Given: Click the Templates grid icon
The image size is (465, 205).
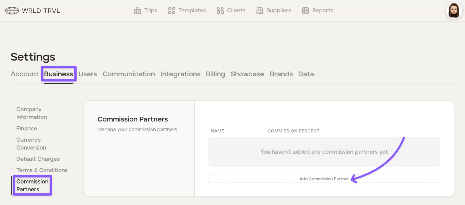Looking at the screenshot, I should coord(172,11).
